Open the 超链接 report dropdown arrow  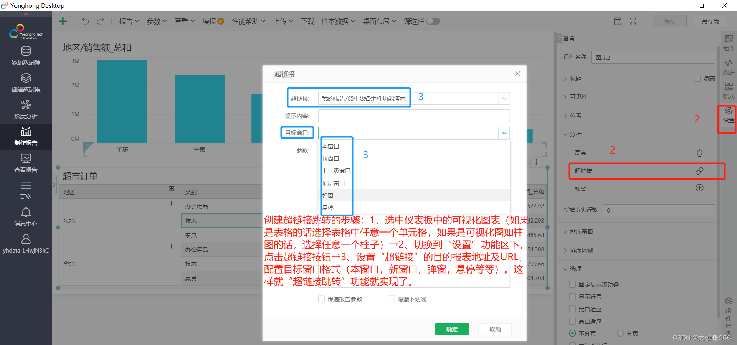point(504,99)
